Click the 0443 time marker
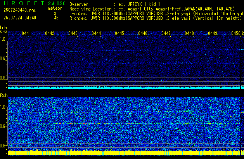This screenshot has width=244, height=159. (73, 33)
